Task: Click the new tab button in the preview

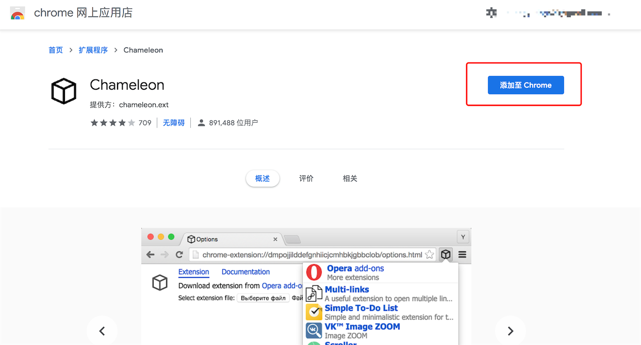Action: tap(292, 239)
